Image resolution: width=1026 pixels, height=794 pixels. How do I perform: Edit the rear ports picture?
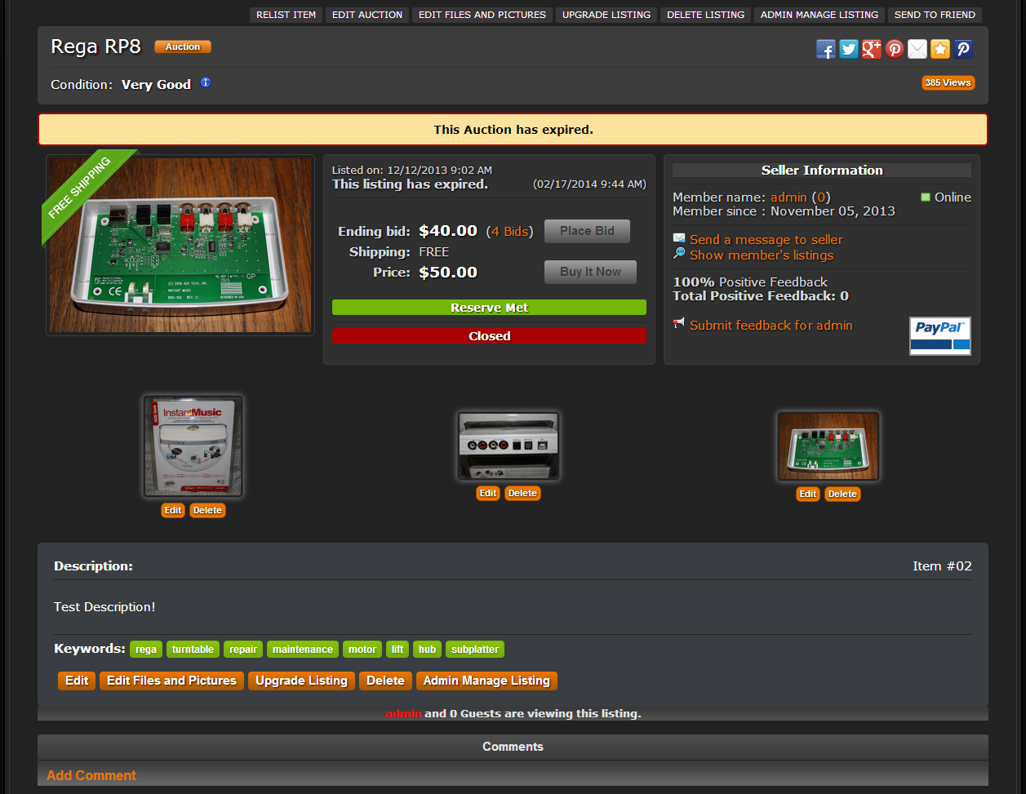coord(487,493)
